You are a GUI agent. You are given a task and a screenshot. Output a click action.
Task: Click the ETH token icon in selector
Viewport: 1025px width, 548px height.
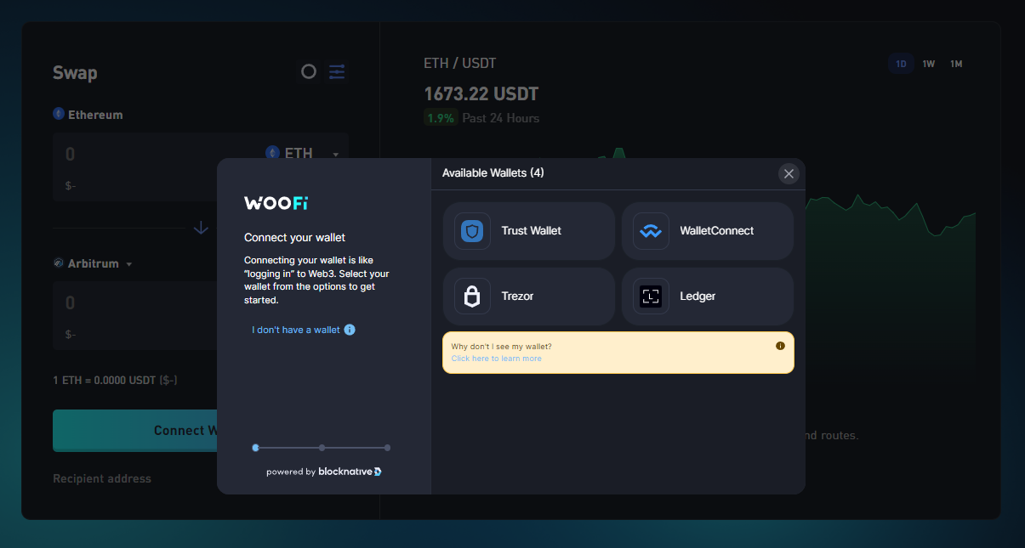click(272, 153)
